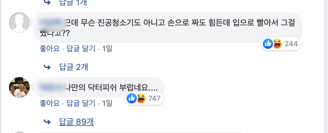
Task: Click the reply arrow icon beside 답글 2개
Action: click(48, 67)
